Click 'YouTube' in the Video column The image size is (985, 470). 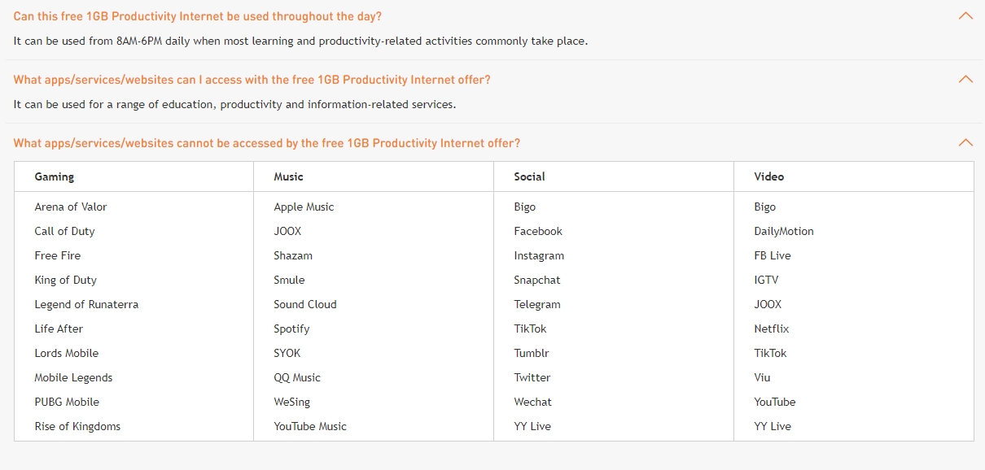click(775, 402)
